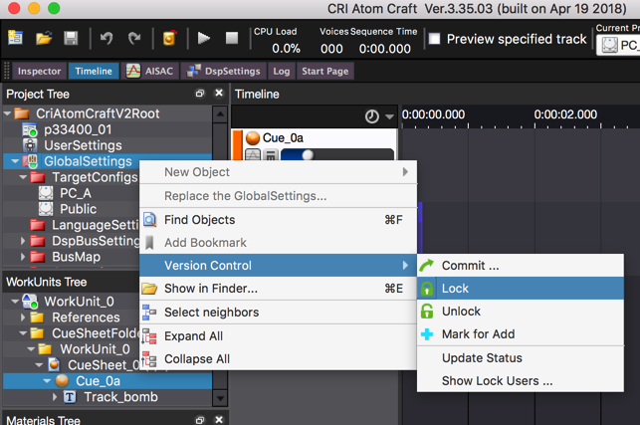Click the Open project folder icon
Image resolution: width=640 pixels, height=425 pixels.
point(44,39)
